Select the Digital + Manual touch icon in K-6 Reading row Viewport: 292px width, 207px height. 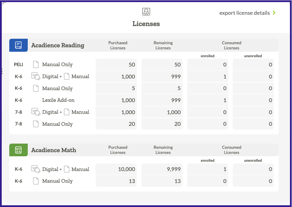(36, 76)
